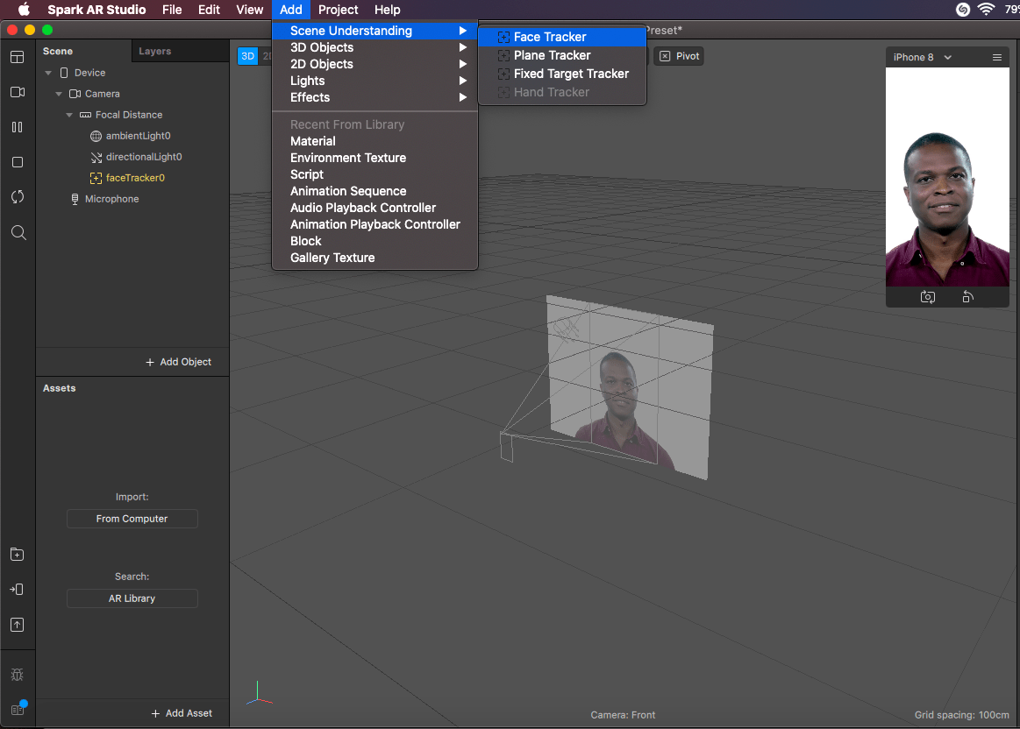Toggle the 3D view mode button
This screenshot has height=729, width=1020.
click(x=247, y=56)
